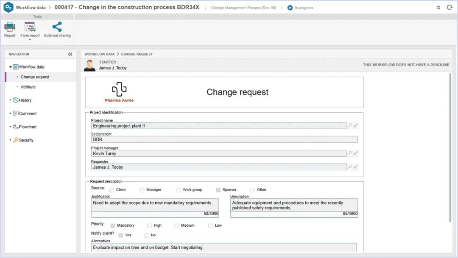Open the Attribute navigation item
The height and width of the screenshot is (258, 458).
click(28, 87)
